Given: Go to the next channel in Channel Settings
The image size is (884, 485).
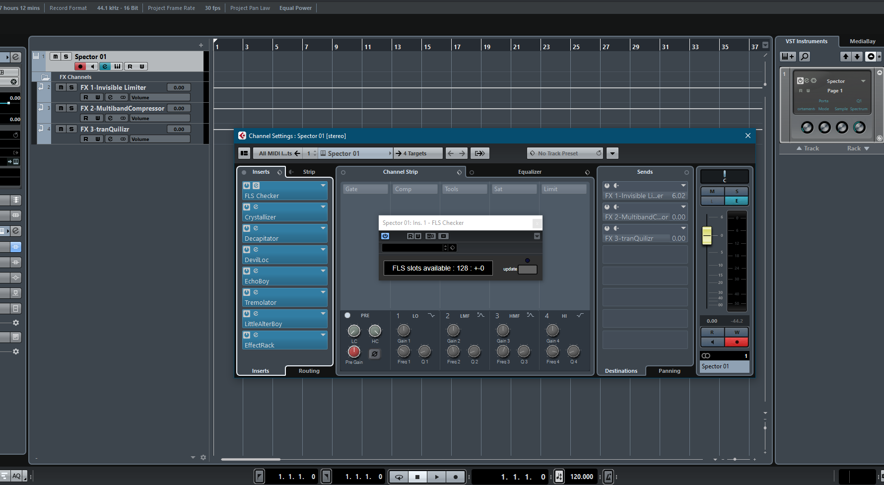Looking at the screenshot, I should pos(462,153).
